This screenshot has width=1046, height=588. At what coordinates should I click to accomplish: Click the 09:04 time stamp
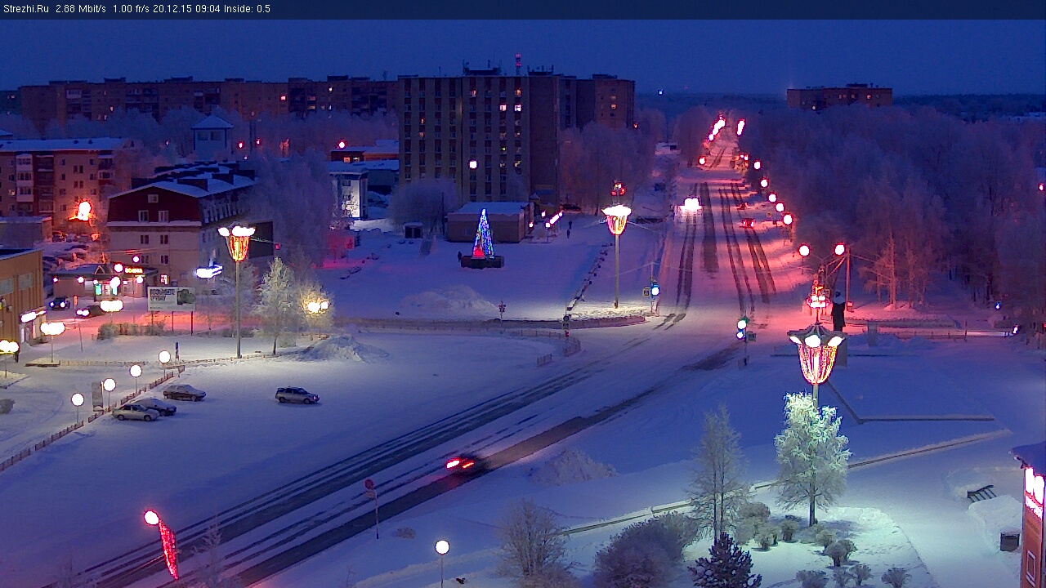click(x=209, y=9)
